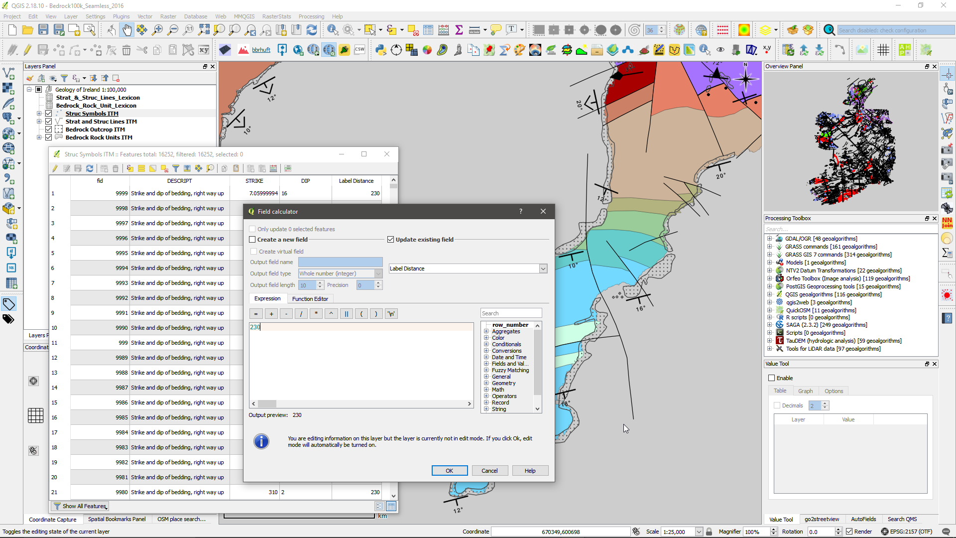The image size is (956, 538).
Task: Click the Cancel button in Field calculator
Action: click(489, 471)
